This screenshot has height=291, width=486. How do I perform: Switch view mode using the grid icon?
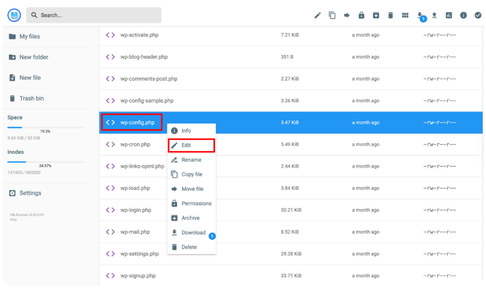[x=405, y=15]
